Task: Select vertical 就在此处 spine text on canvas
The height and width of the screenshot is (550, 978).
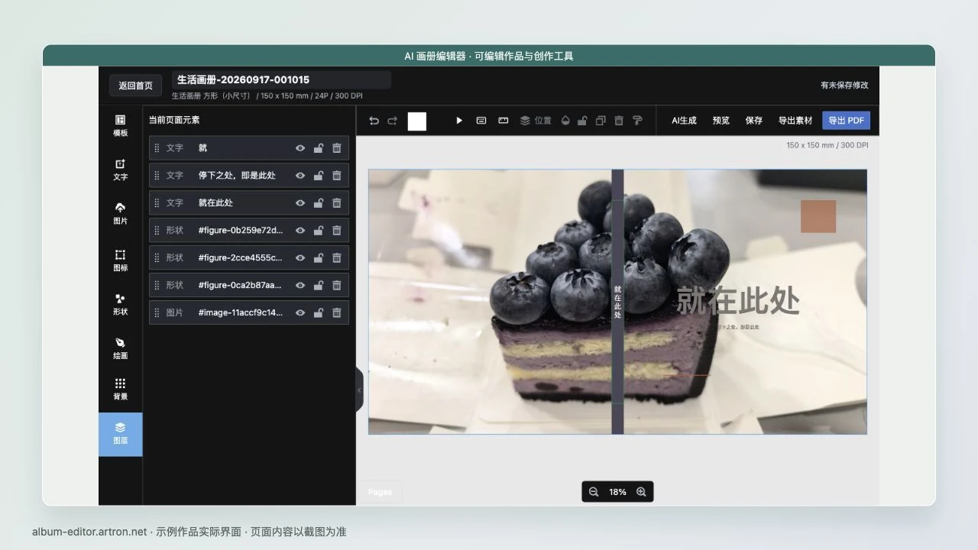Action: (617, 302)
